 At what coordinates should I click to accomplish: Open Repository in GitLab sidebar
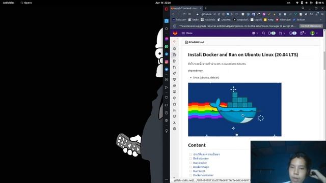[x=174, y=55]
